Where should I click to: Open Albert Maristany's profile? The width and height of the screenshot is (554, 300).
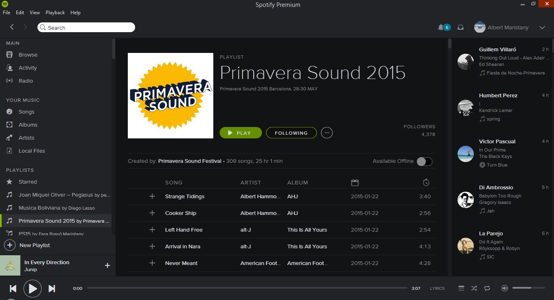(501, 28)
